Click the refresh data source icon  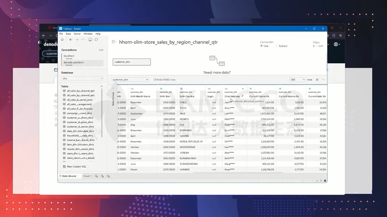[96, 40]
